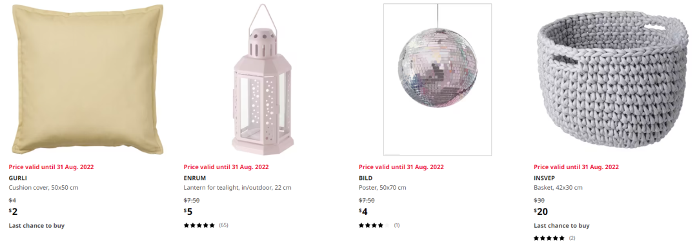Image resolution: width=697 pixels, height=244 pixels.
Task: Open the BILD disco ball poster image
Action: 438,79
